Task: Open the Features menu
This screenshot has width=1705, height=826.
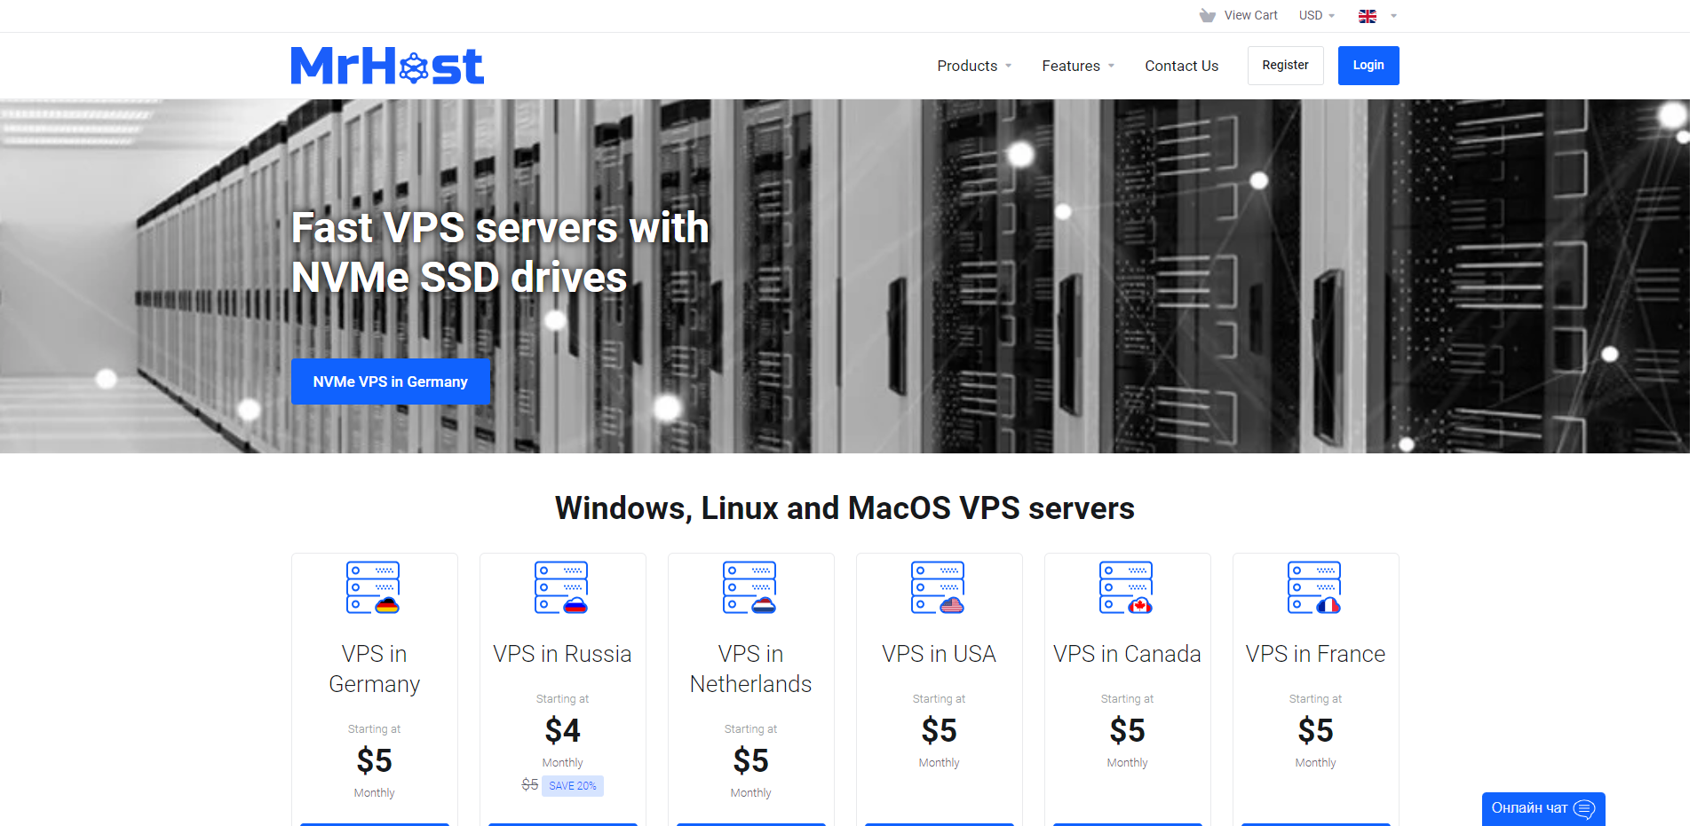Action: (x=1078, y=66)
